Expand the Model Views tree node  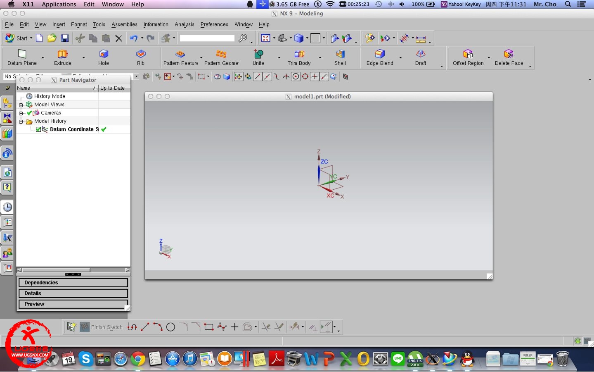point(21,105)
